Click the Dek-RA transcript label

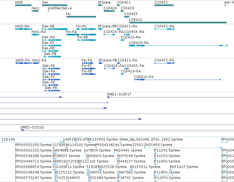(x=48, y=37)
